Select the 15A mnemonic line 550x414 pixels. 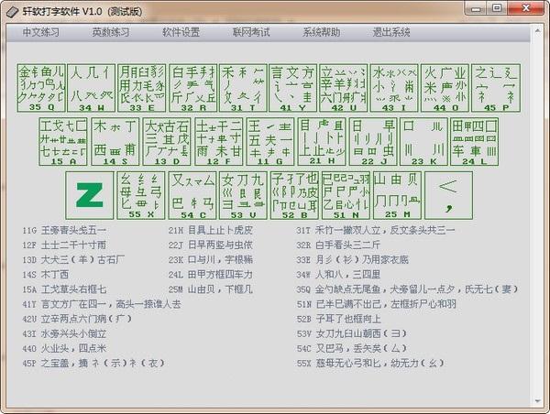(64, 289)
